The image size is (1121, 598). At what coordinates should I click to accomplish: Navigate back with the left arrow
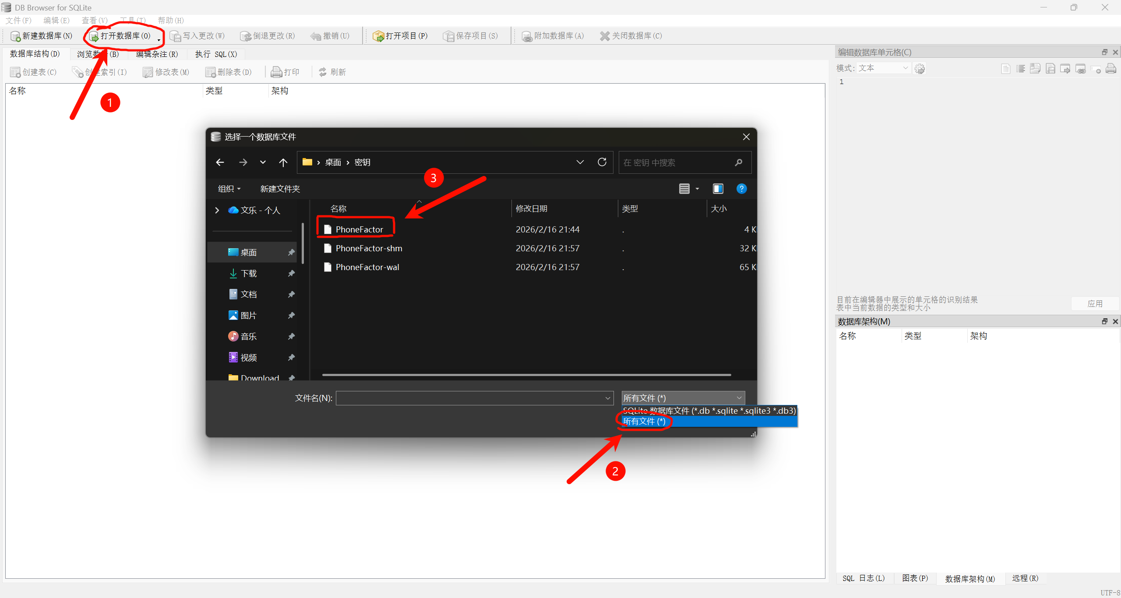(220, 162)
